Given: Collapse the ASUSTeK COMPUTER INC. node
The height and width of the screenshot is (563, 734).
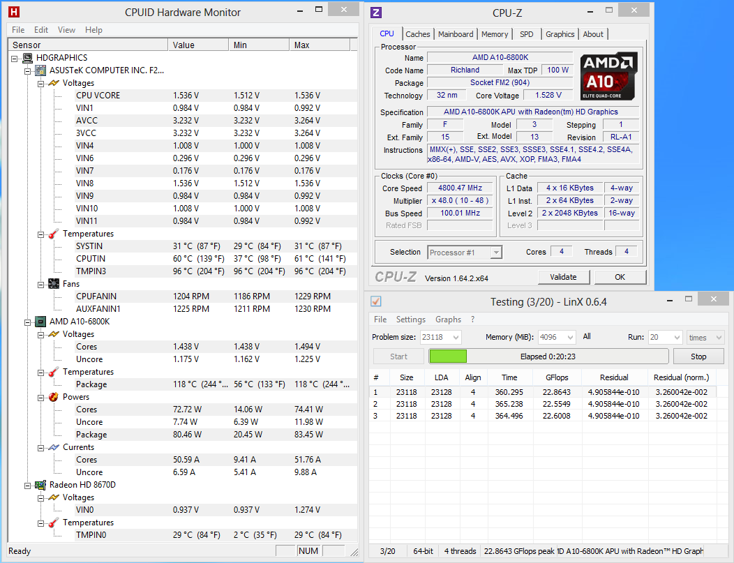Looking at the screenshot, I should (x=28, y=71).
